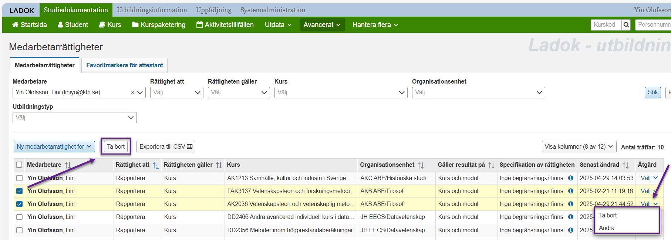Sort by the Gäller resultat på column
671x240 pixels.
[x=491, y=165]
